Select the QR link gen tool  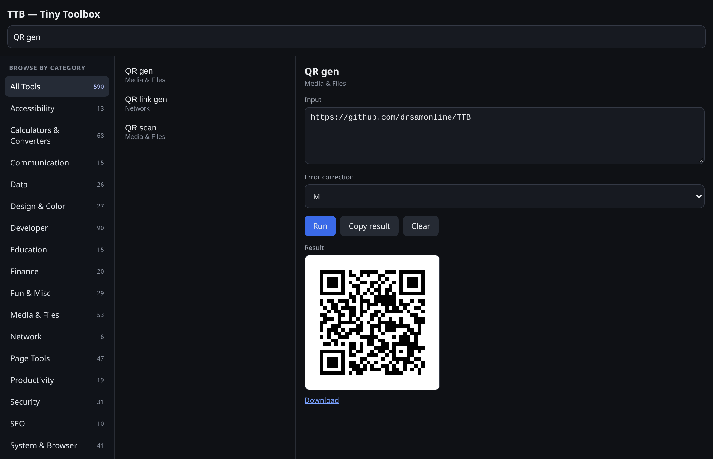click(x=205, y=103)
